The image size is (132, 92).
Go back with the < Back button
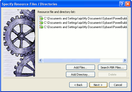[x=78, y=85]
